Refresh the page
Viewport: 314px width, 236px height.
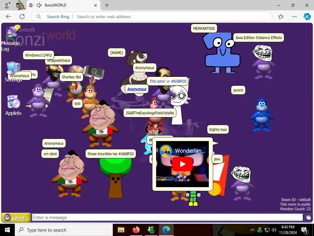(22, 17)
